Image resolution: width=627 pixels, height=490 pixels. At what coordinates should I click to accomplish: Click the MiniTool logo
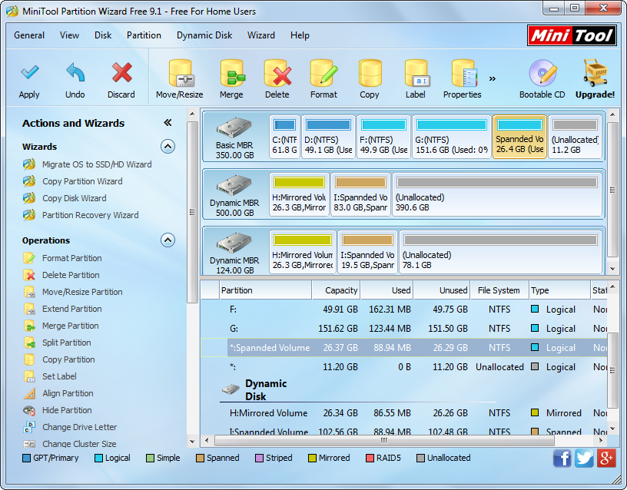coord(572,35)
